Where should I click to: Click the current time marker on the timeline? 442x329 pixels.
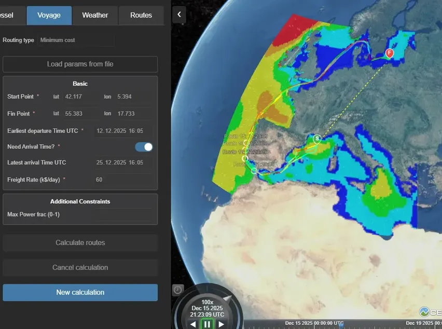(x=341, y=324)
